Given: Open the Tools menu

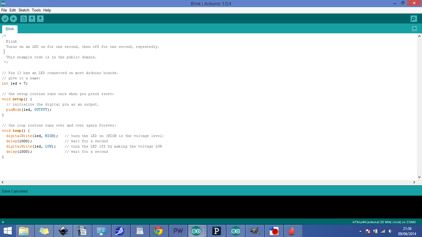Looking at the screenshot, I should 36,10.
